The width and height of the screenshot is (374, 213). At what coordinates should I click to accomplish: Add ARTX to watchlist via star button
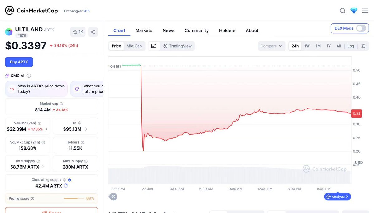pyautogui.click(x=78, y=32)
